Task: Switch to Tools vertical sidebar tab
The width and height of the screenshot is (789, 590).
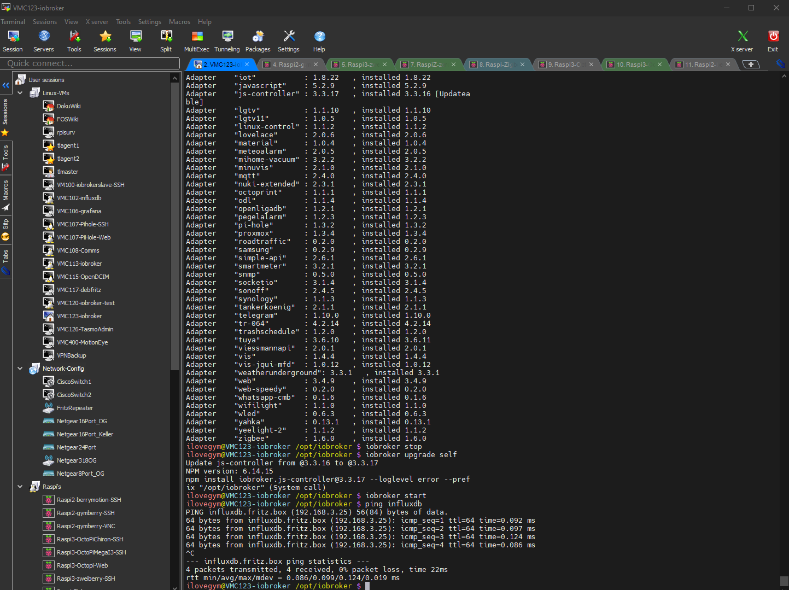Action: 5,157
